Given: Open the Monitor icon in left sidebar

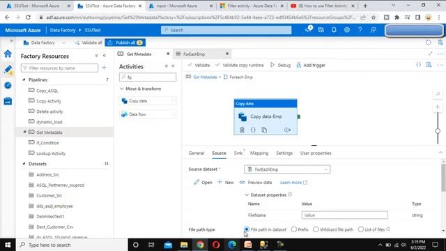Looking at the screenshot, I should click(8, 85).
